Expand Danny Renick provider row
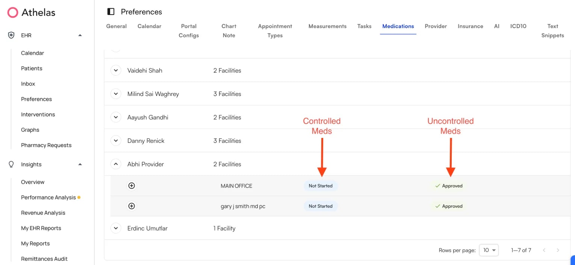Screen dimensions: 575x265 pyautogui.click(x=116, y=141)
